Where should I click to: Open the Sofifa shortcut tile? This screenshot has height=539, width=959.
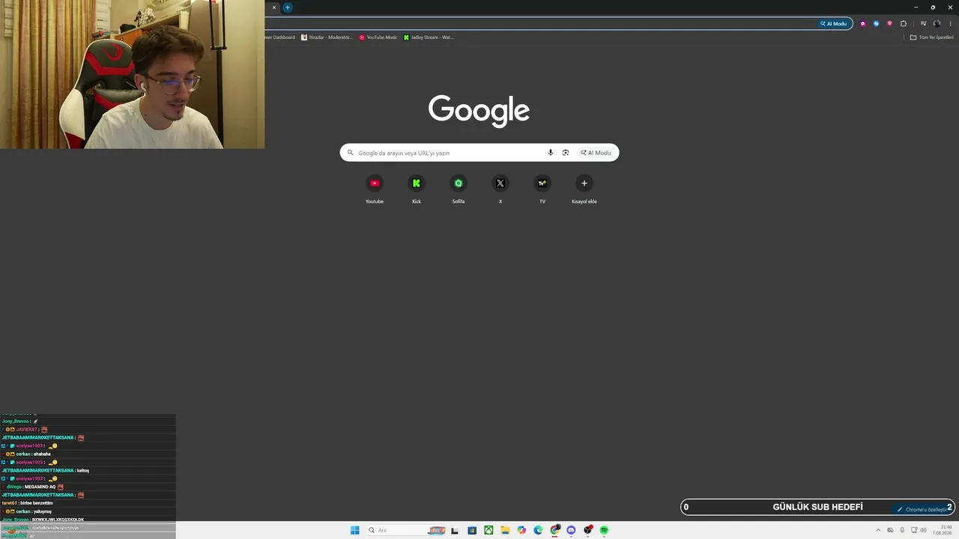(x=459, y=189)
